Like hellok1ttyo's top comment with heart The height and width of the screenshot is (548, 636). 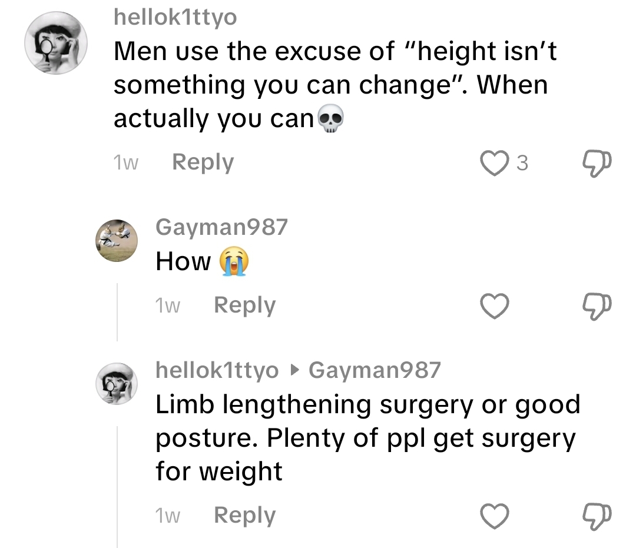(495, 163)
